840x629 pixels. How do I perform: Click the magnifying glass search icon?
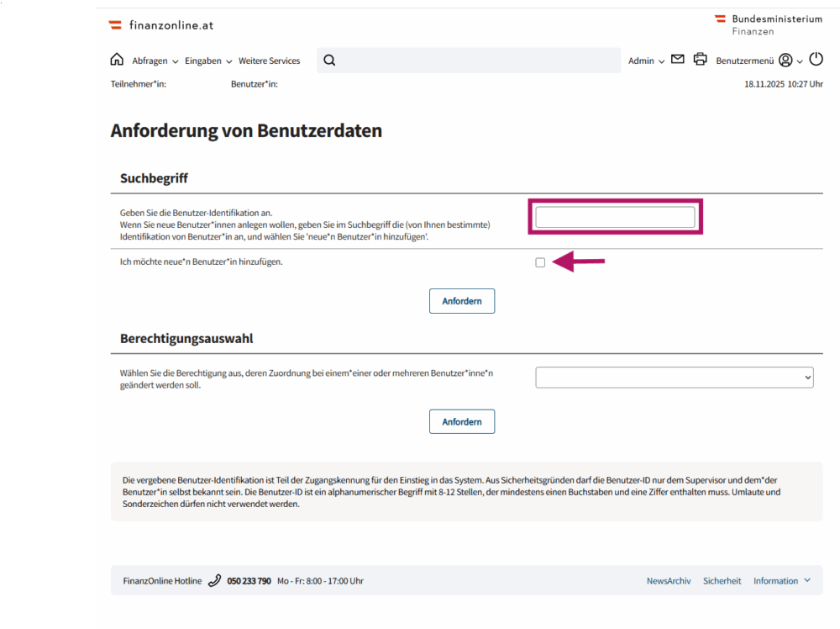tap(329, 60)
